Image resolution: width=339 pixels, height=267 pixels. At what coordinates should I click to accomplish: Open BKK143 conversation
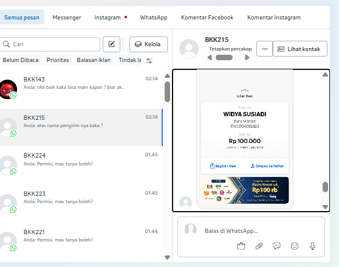[81, 89]
